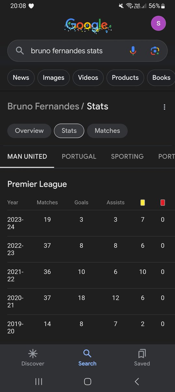Tap the 2020-21 season stats row

87,302
